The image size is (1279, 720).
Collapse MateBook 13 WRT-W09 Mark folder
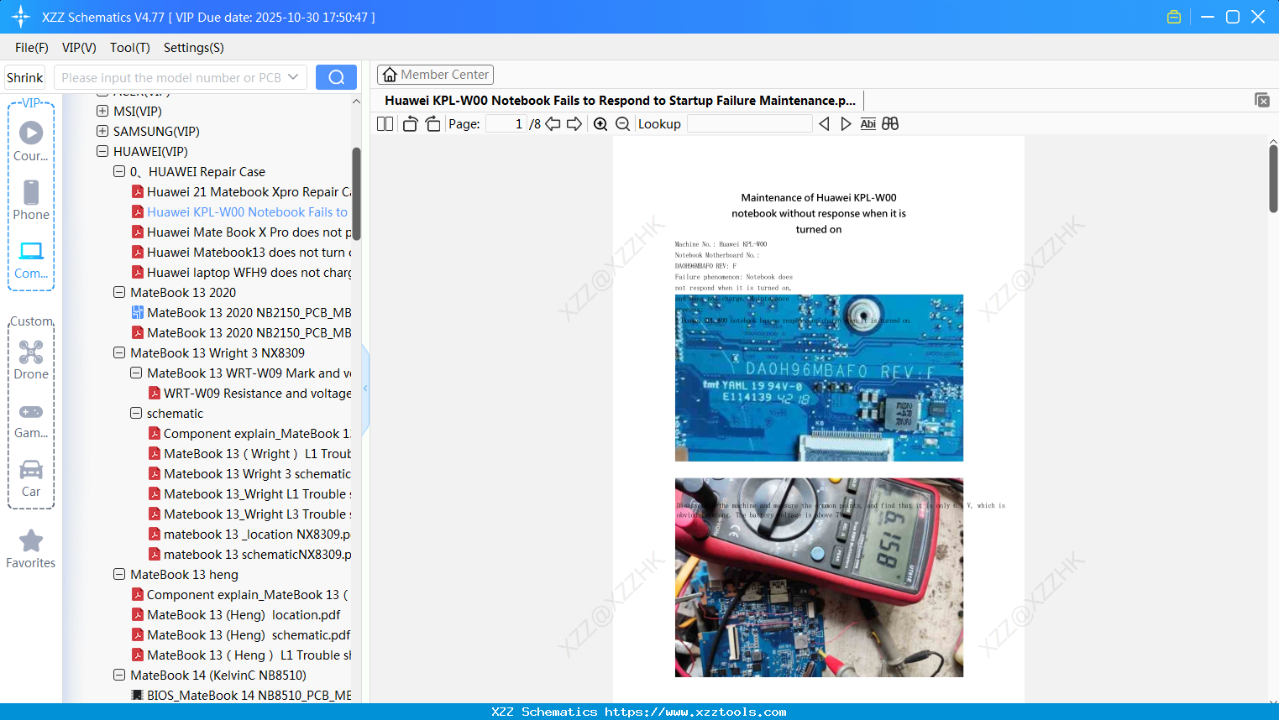pyautogui.click(x=136, y=373)
